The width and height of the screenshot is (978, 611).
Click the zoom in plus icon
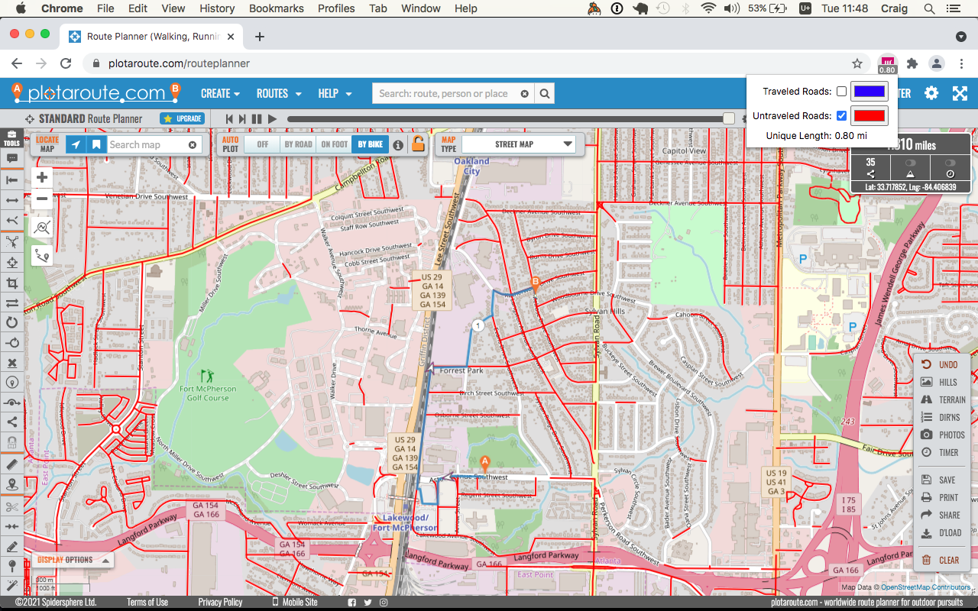pos(42,178)
